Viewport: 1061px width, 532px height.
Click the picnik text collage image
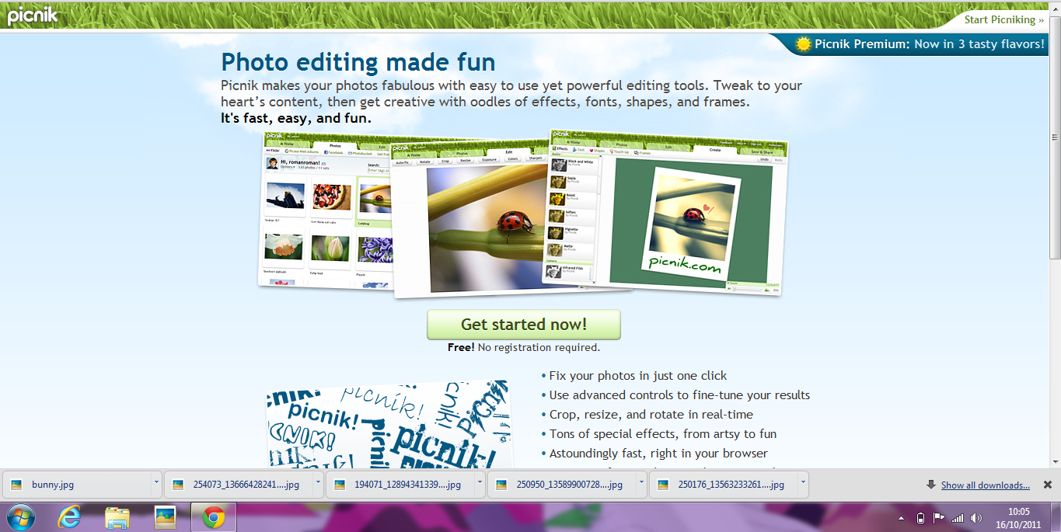coord(389,423)
